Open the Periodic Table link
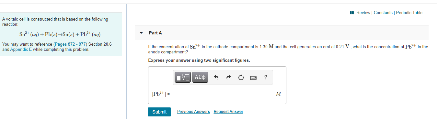 coord(409,13)
